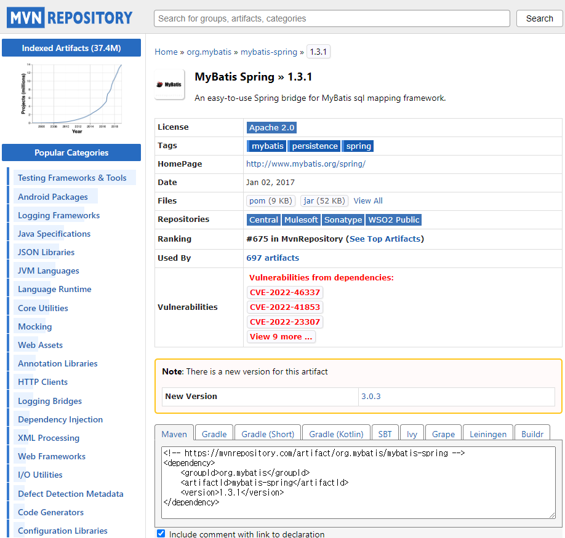The width and height of the screenshot is (565, 538).
Task: Open Android Packages category
Action: coord(52,197)
